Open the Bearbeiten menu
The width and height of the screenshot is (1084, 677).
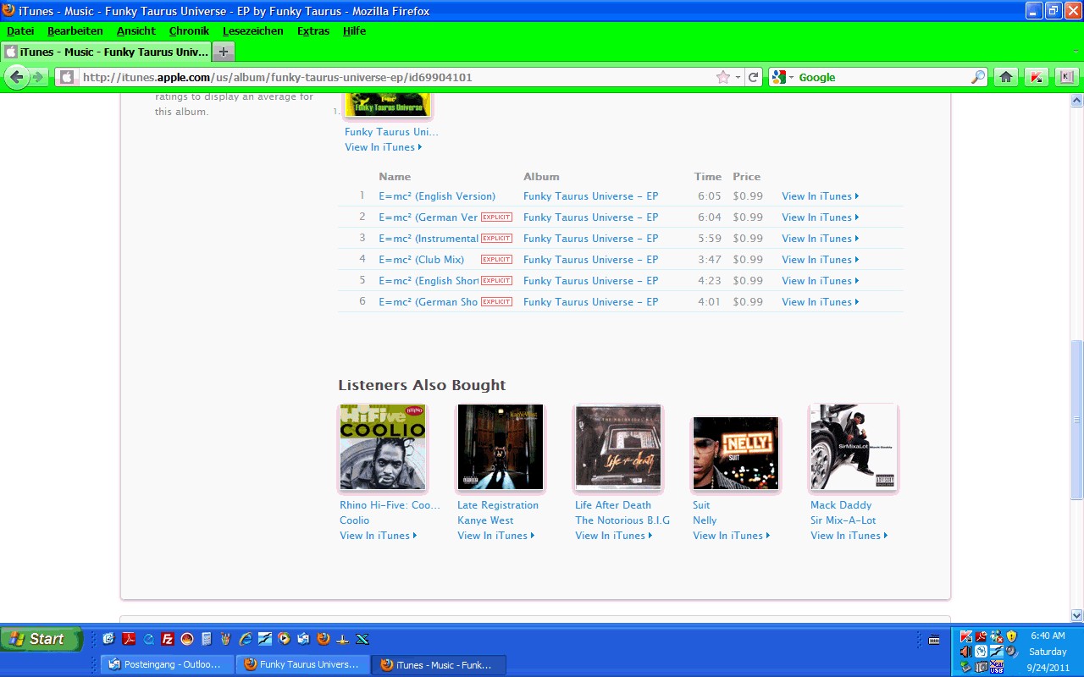75,31
